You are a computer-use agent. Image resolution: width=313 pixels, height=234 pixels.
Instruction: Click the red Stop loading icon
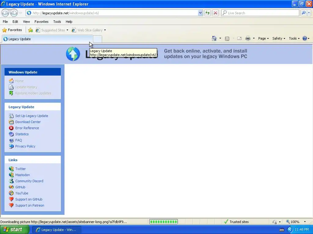[215, 13]
